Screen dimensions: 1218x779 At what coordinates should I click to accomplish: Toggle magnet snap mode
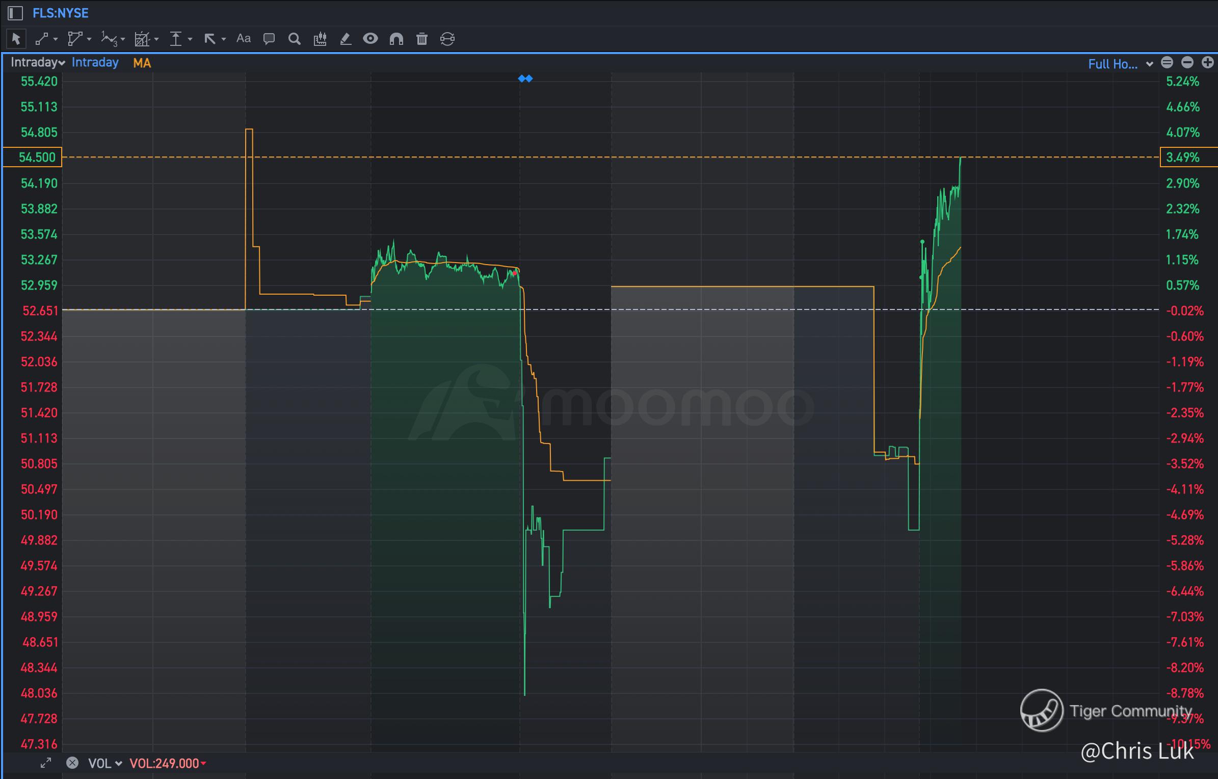coord(396,39)
